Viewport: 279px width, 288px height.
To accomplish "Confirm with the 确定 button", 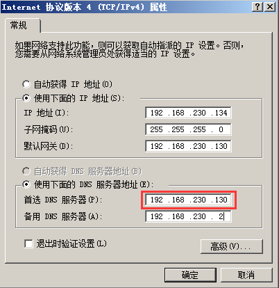I will coord(190,275).
